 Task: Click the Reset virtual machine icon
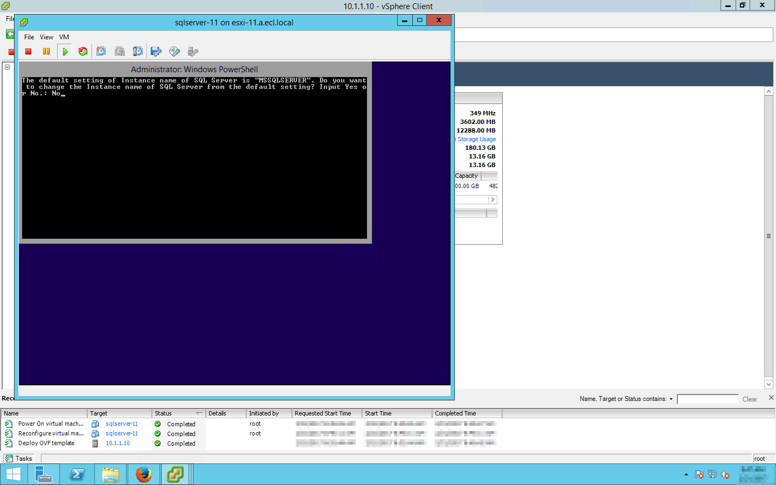pyautogui.click(x=83, y=51)
